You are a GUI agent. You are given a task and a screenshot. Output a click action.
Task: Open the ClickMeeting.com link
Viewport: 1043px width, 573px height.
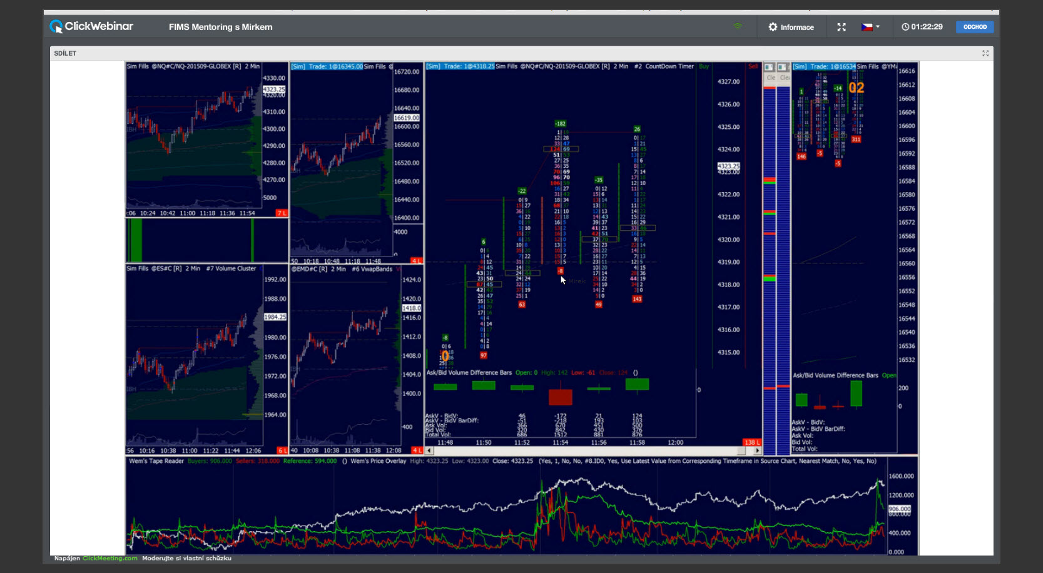[x=110, y=558]
